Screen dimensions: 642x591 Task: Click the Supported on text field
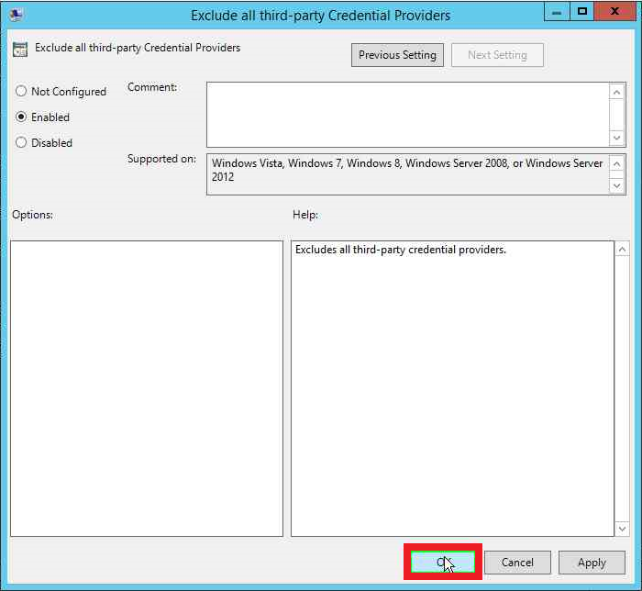click(408, 174)
